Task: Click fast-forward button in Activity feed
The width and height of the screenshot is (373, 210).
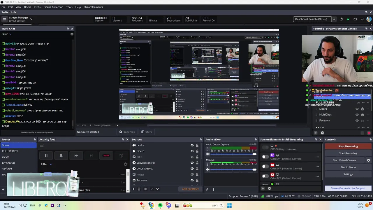Action: [76, 155]
